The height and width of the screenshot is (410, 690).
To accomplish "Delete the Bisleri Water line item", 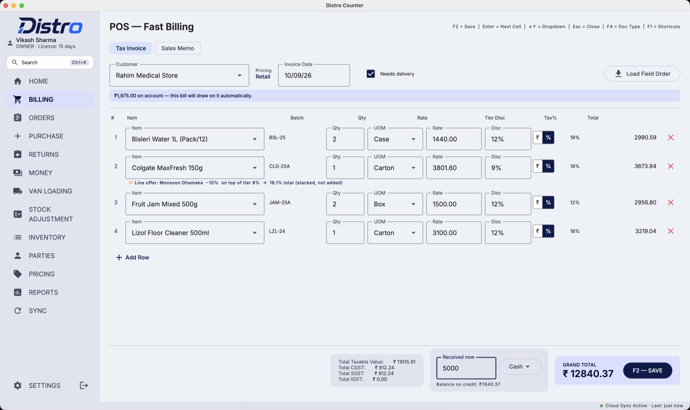I will (x=671, y=137).
